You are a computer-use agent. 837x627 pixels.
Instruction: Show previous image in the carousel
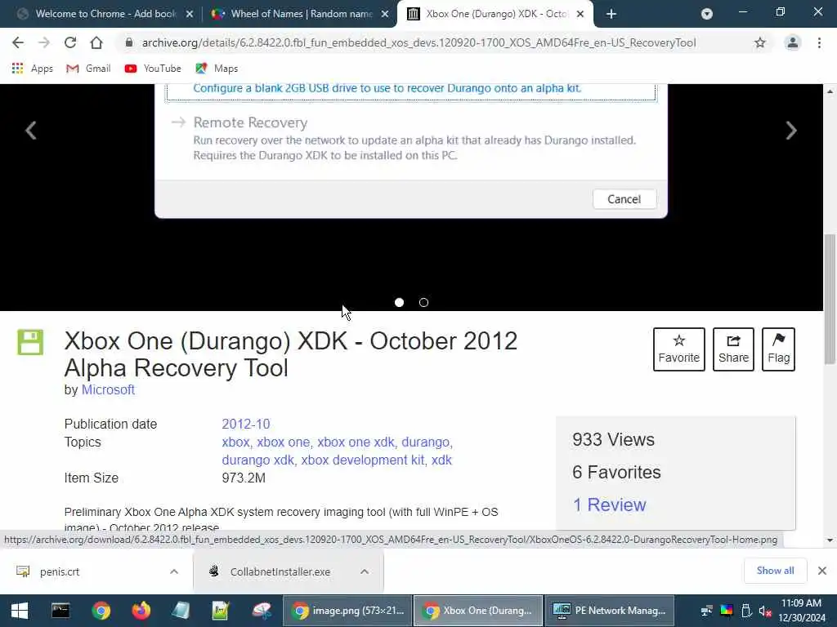pyautogui.click(x=31, y=131)
